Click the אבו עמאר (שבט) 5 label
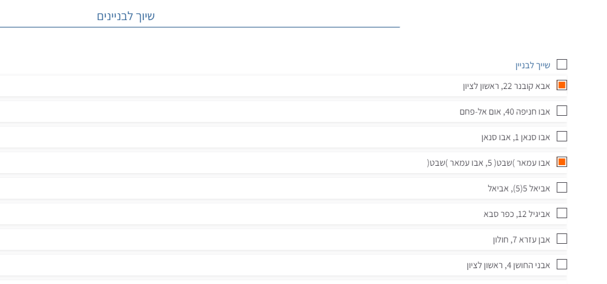The width and height of the screenshot is (607, 284). coord(488,163)
